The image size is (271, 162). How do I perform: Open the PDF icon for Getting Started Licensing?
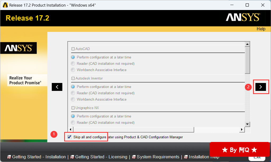point(72,157)
